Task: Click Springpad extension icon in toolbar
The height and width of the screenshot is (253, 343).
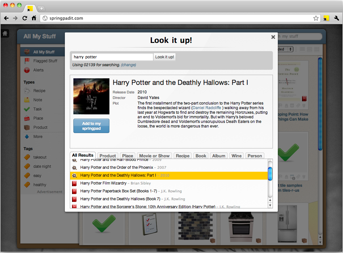Action: coord(326,18)
